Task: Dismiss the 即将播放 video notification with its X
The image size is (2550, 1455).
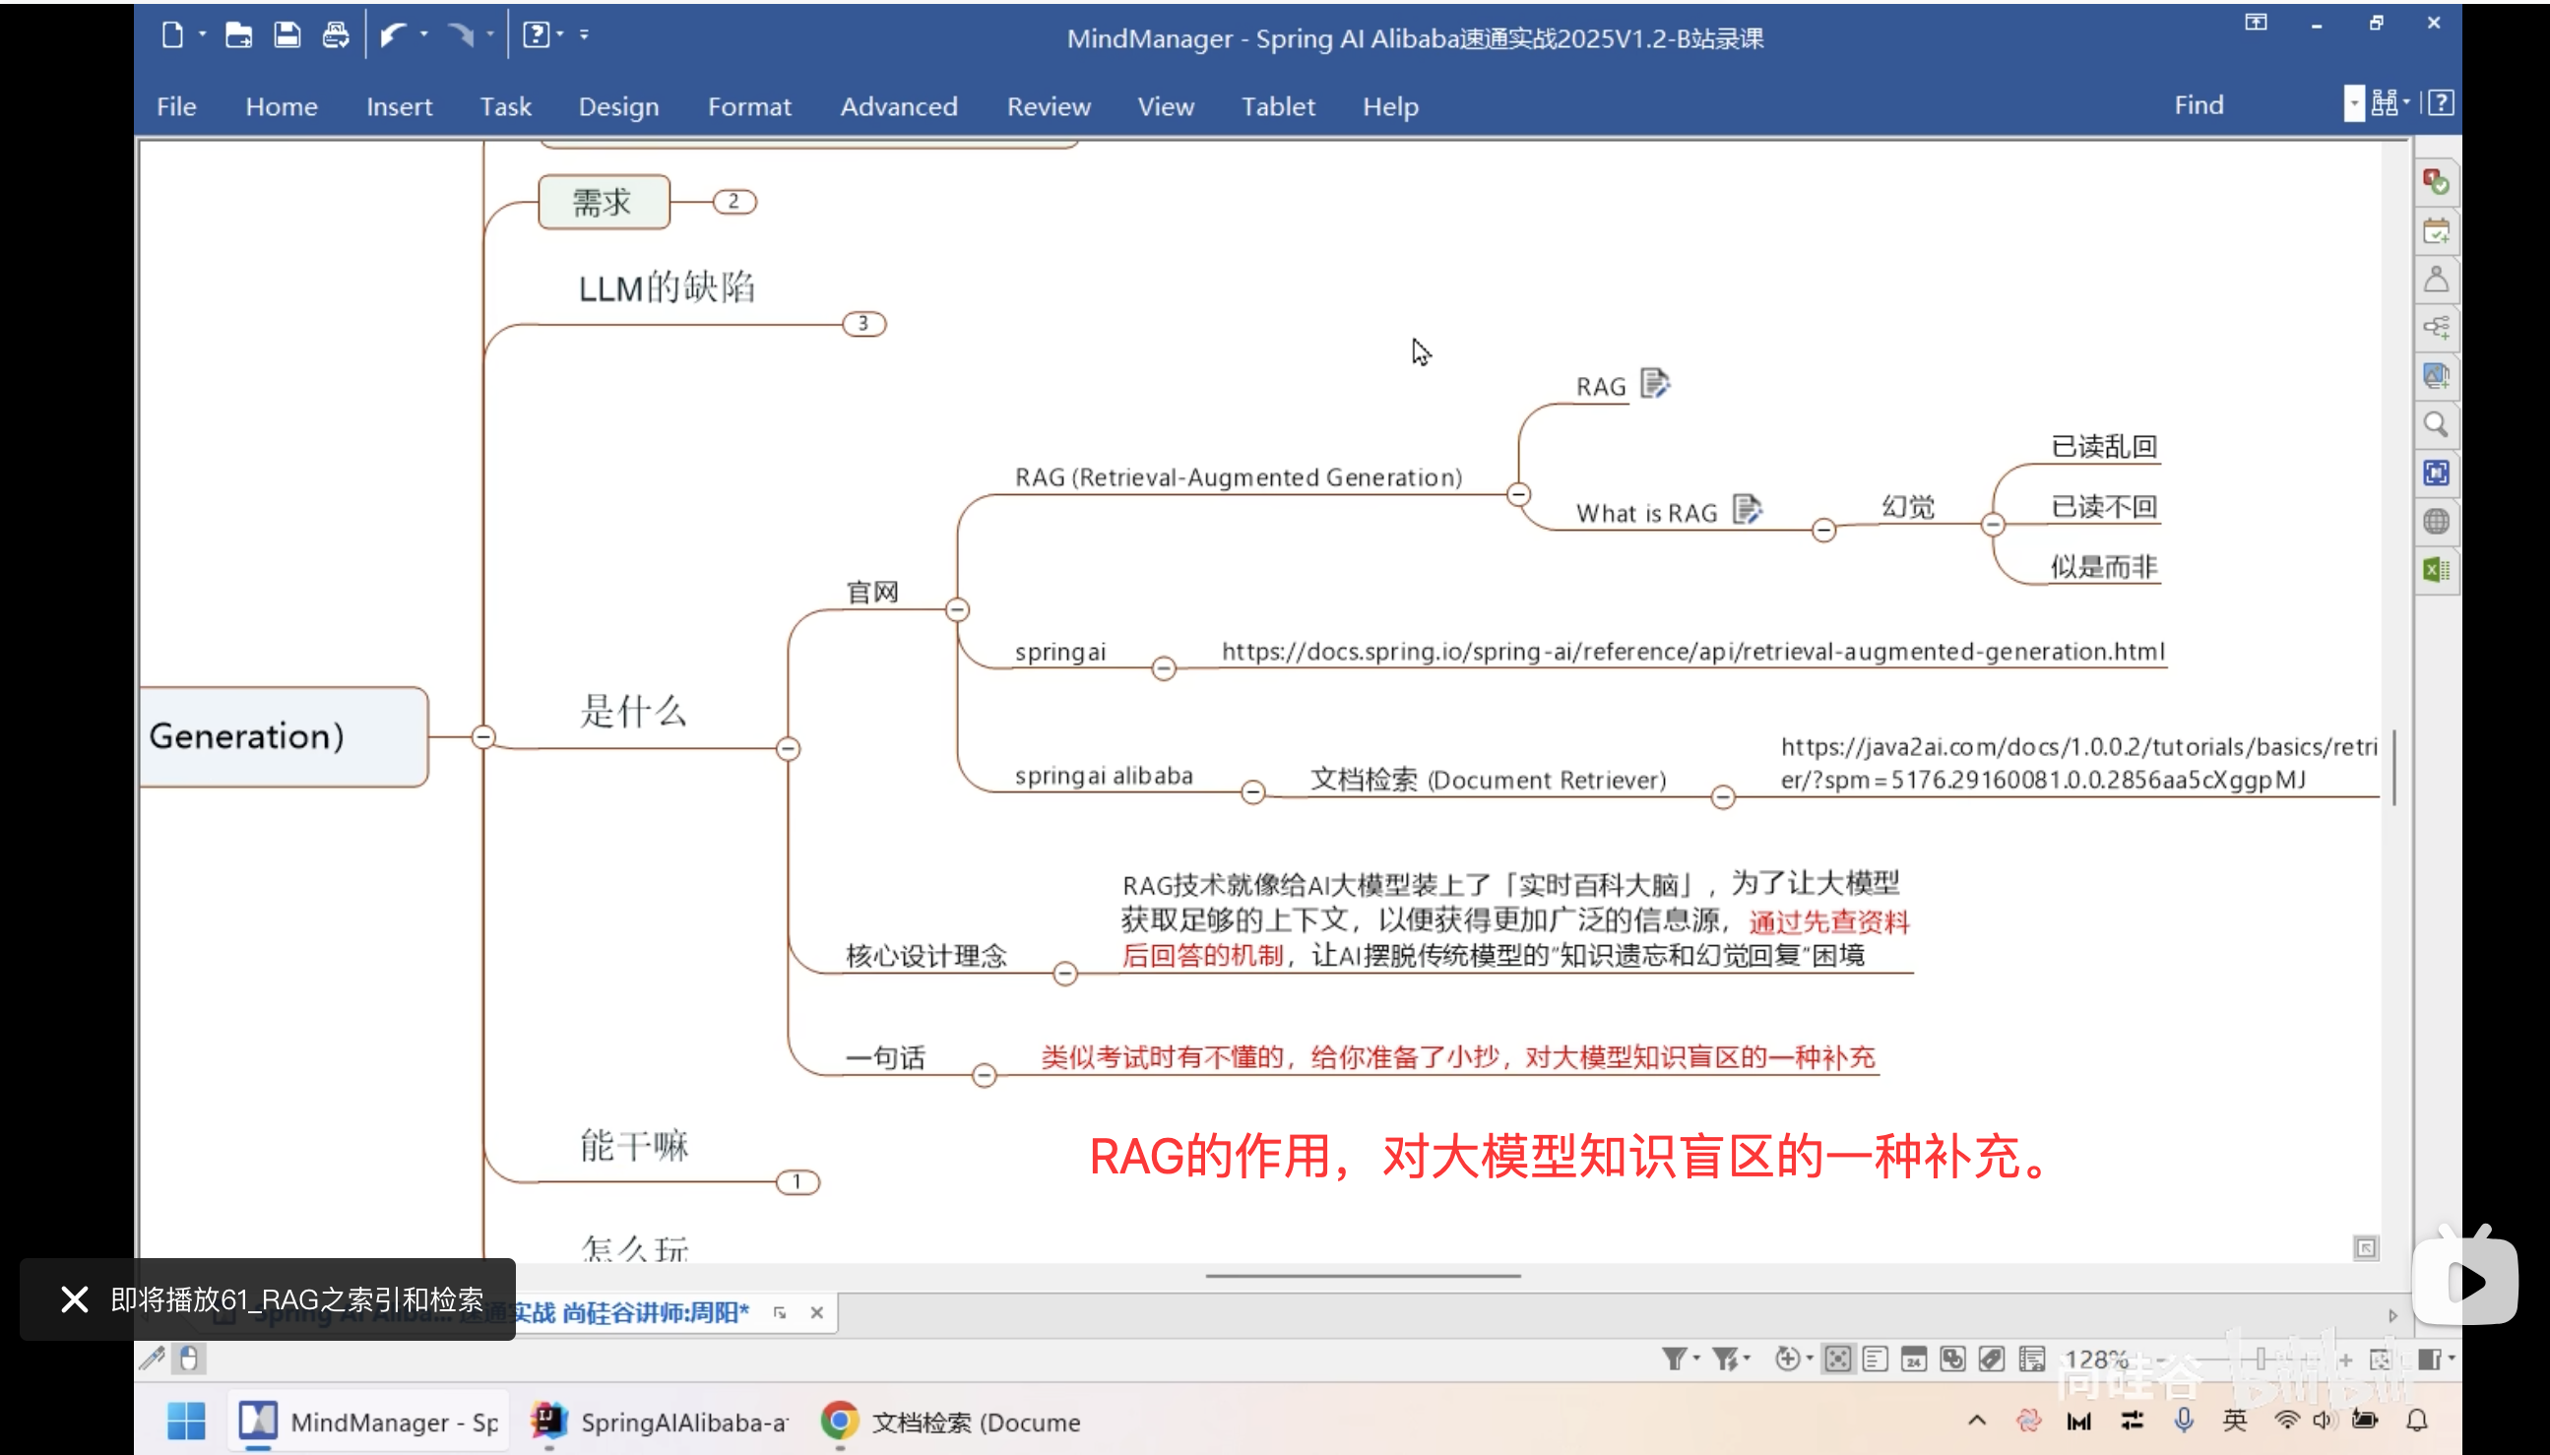Action: [75, 1299]
